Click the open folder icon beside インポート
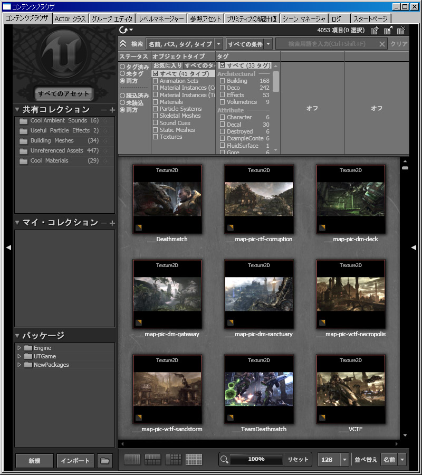Screen dimensions: 422x475 point(104,461)
